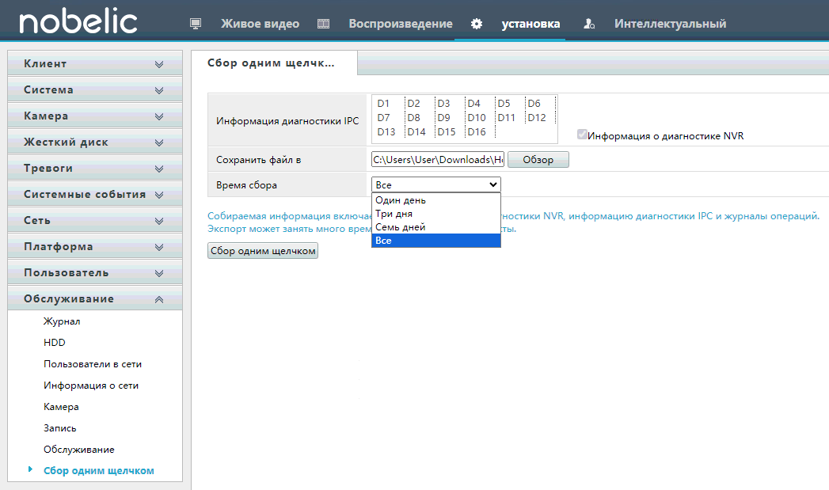This screenshot has width=829, height=490.
Task: Click the monitor icon beside Живое видео
Action: pyautogui.click(x=196, y=24)
